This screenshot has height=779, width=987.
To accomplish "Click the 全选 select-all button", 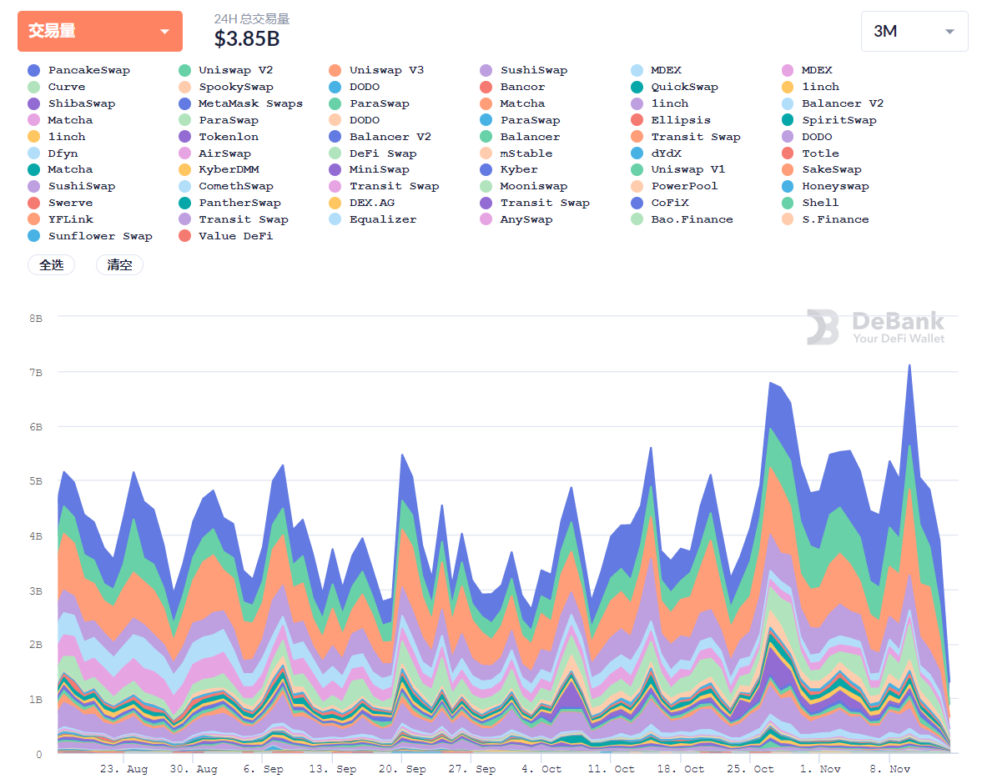I will click(52, 265).
